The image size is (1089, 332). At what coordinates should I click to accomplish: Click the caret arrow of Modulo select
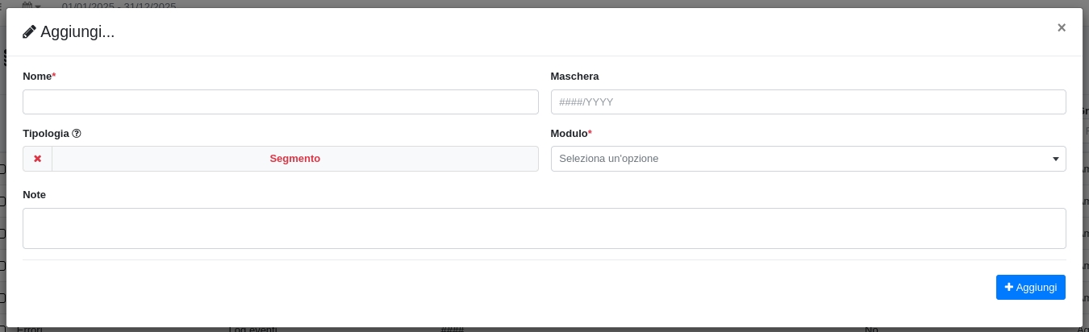coord(1055,159)
